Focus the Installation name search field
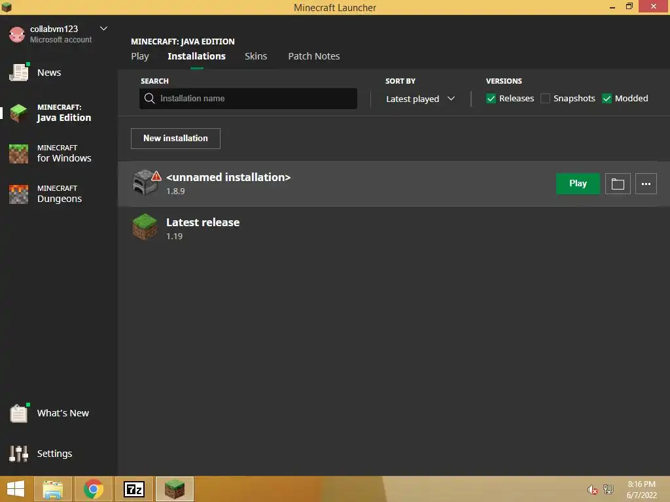This screenshot has height=502, width=670. pos(248,99)
